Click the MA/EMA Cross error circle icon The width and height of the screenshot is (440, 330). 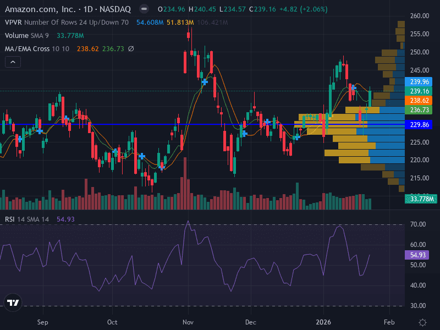click(131, 49)
